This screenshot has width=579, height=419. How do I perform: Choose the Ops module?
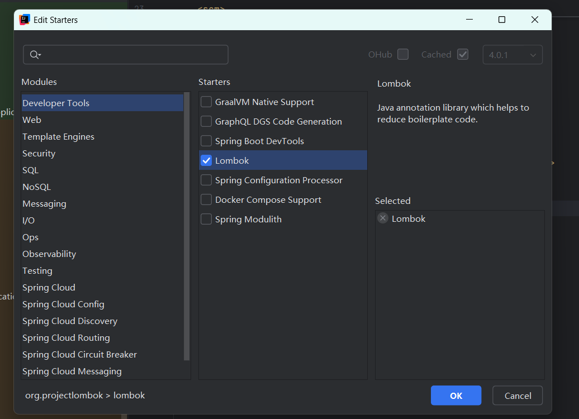[x=102, y=237]
